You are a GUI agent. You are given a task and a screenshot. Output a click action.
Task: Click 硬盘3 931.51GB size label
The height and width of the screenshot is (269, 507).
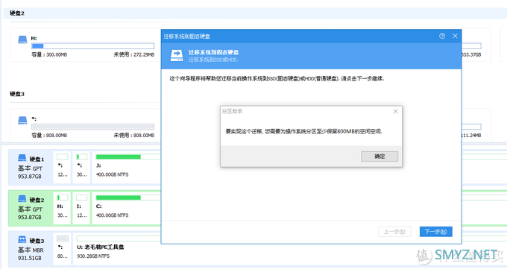pos(29,258)
